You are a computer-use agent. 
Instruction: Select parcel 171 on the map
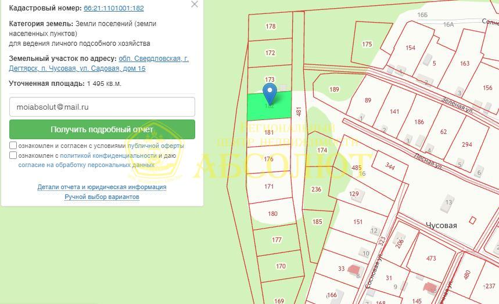click(269, 186)
